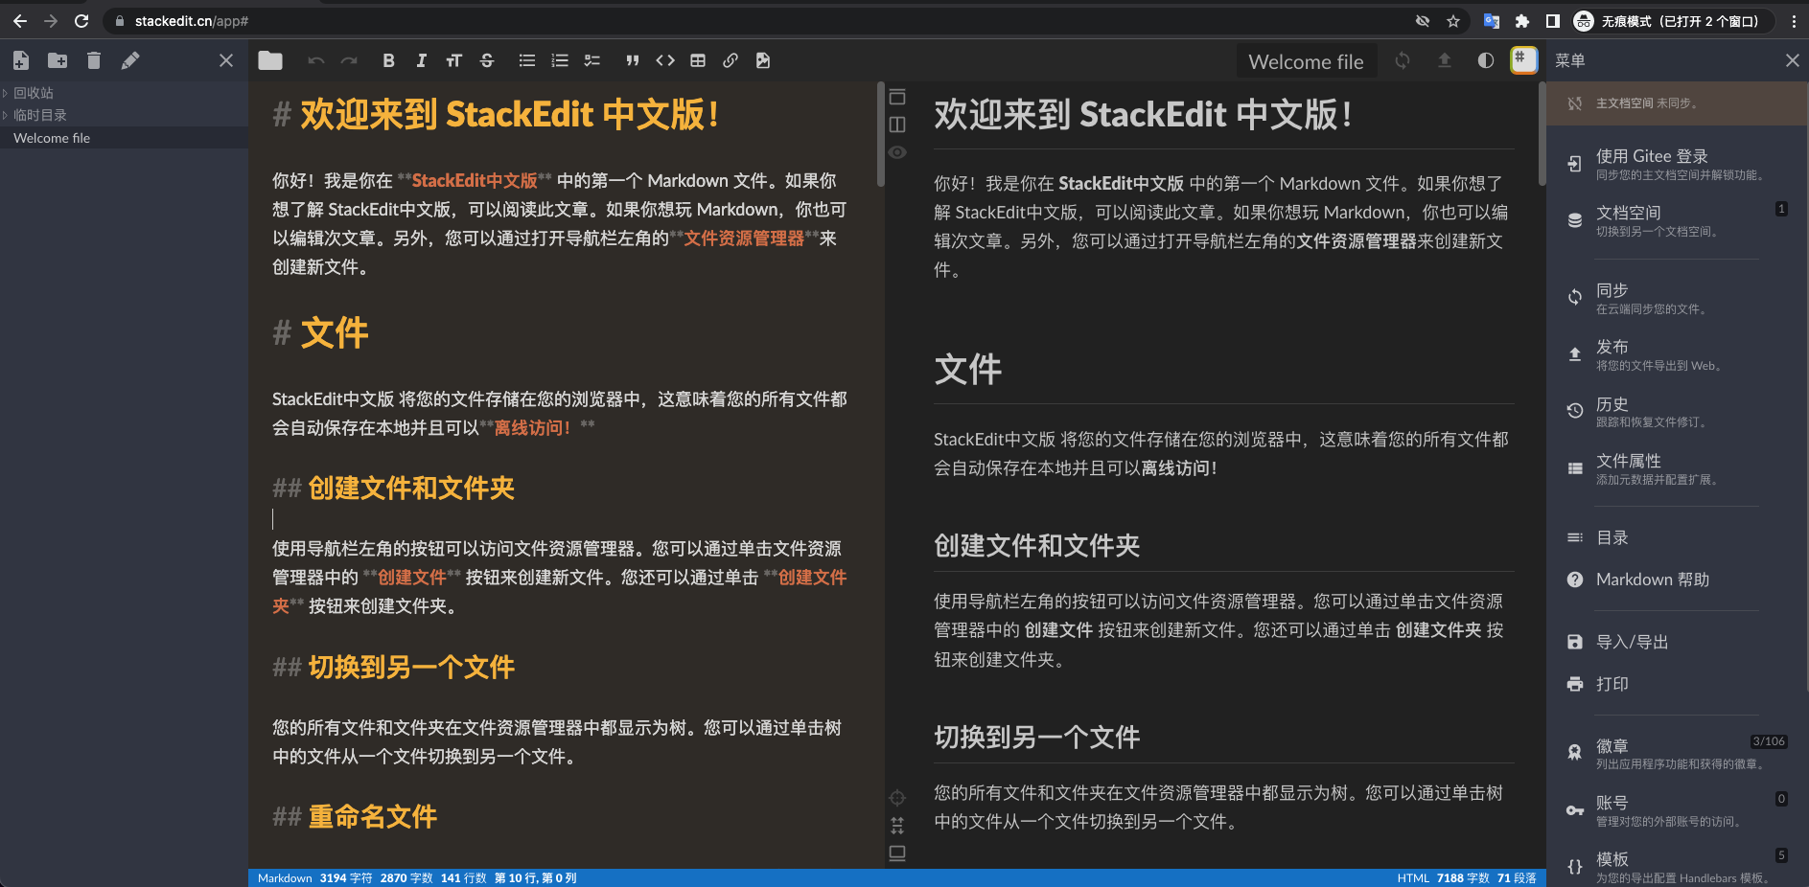Viewport: 1809px width, 887px height.
Task: Create a checklist with the task-list icon
Action: pyautogui.click(x=591, y=60)
